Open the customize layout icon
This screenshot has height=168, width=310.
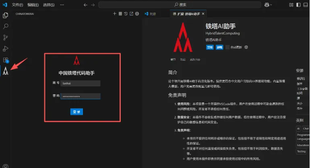click(291, 5)
